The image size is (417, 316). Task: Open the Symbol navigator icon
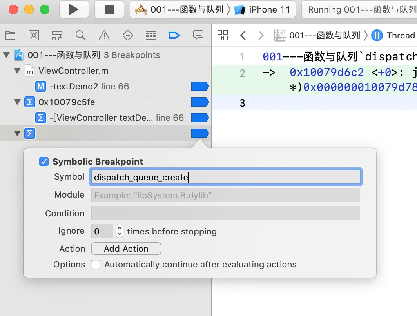tap(57, 35)
